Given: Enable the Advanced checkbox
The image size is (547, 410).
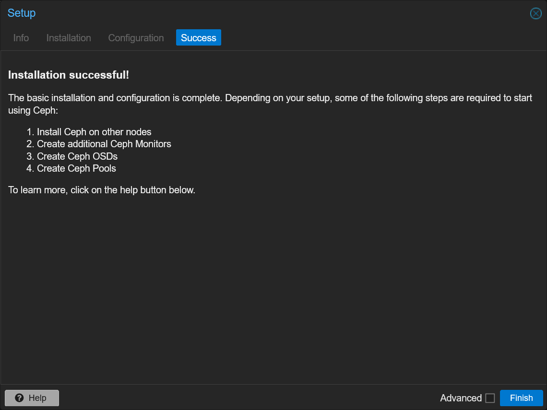Looking at the screenshot, I should pos(490,398).
